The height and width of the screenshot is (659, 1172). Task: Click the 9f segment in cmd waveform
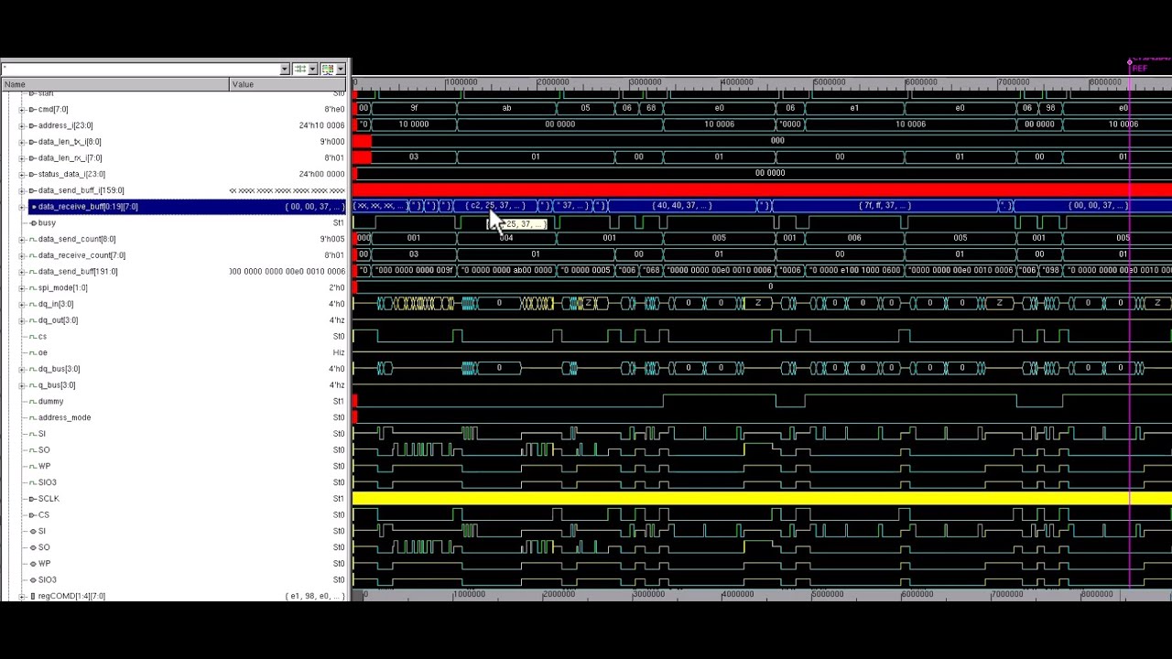413,108
